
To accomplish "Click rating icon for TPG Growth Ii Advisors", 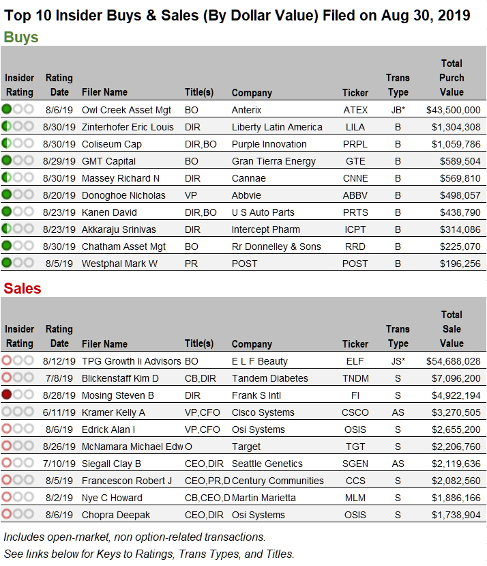I will [x=17, y=360].
